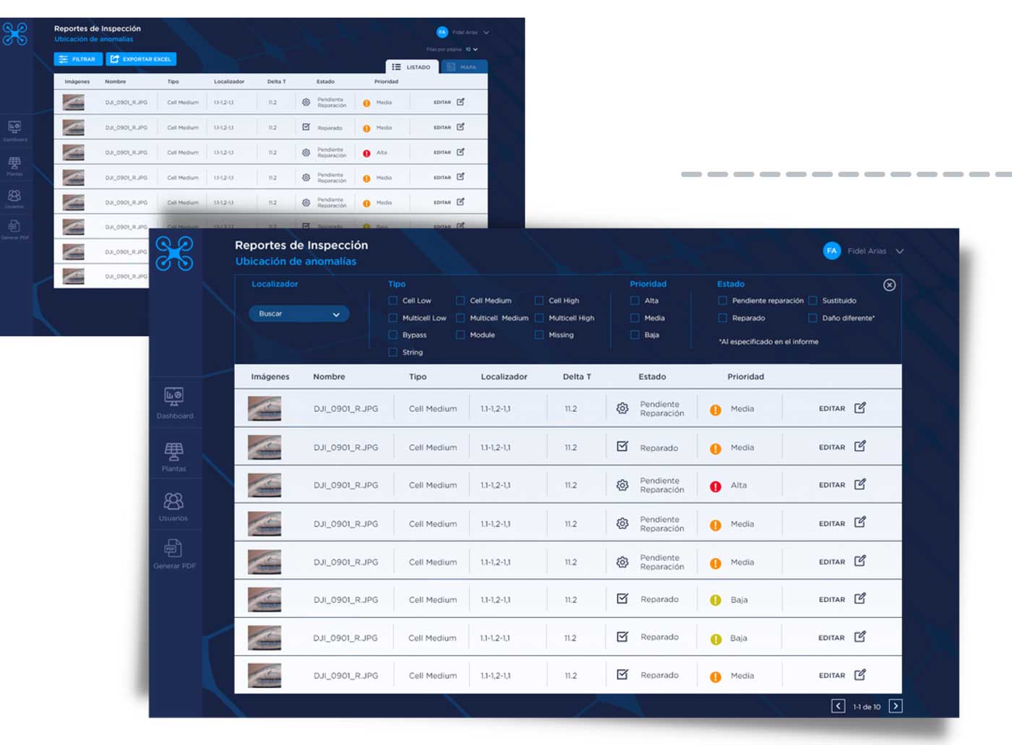1012x745 pixels.
Task: Click the Filtrar button
Action: pos(77,59)
